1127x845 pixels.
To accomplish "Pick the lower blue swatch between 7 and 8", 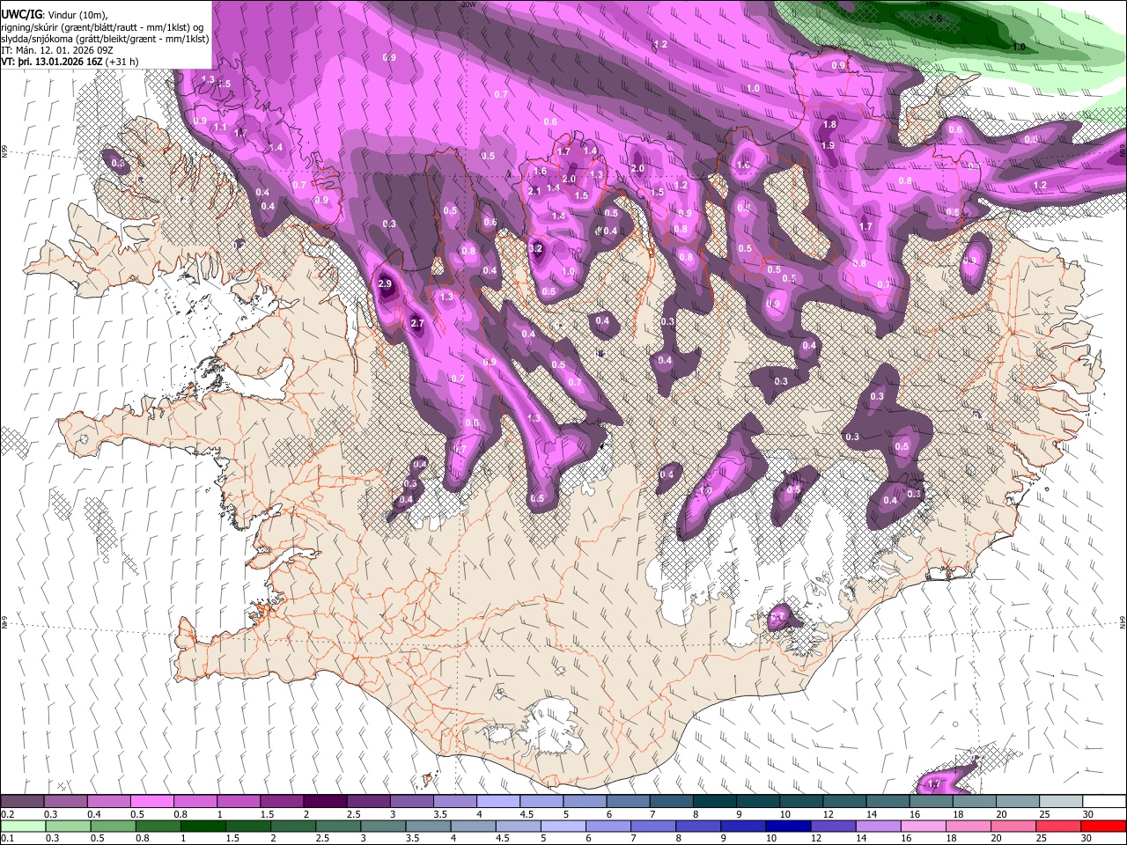I will point(653,826).
